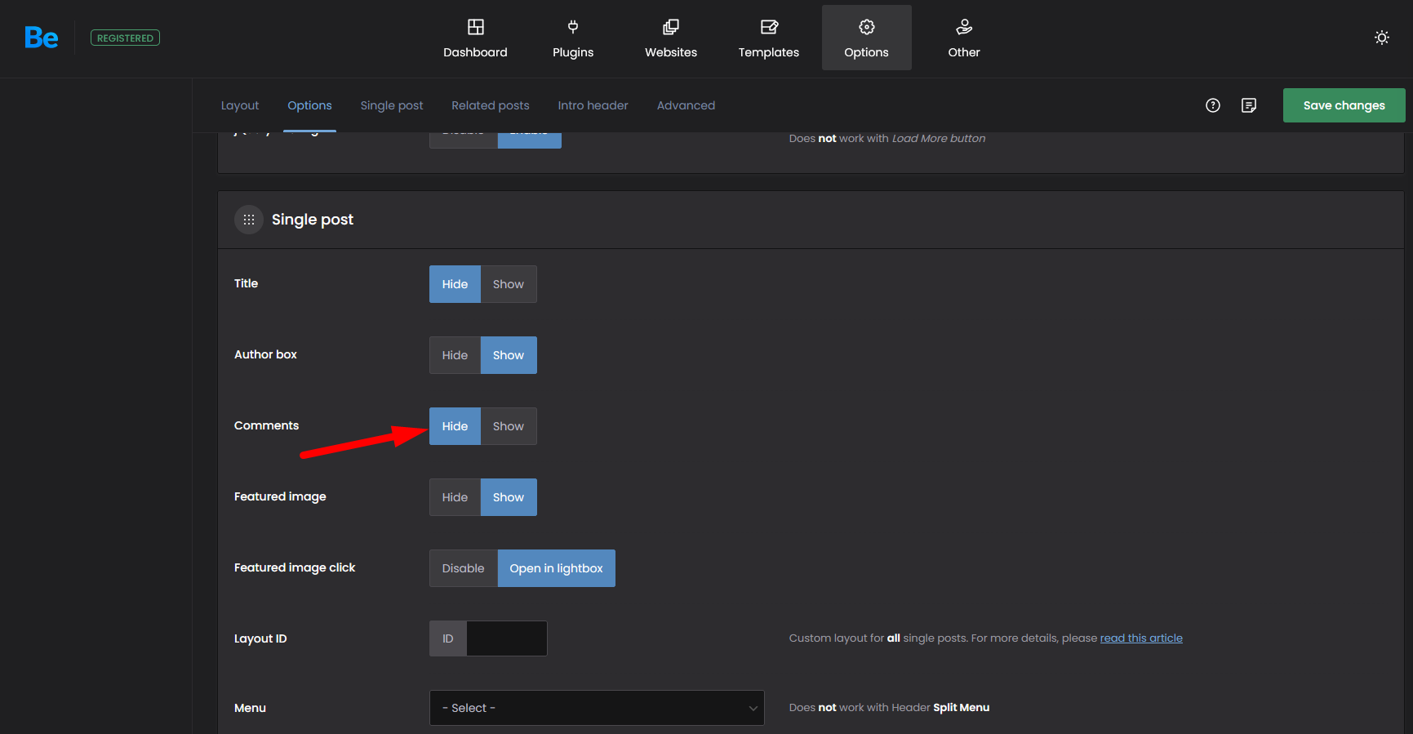Set Title to Hide
This screenshot has width=1413, height=734.
(x=455, y=284)
